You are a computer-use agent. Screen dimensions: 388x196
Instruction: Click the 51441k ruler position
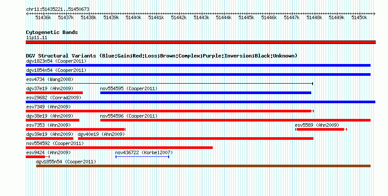click(x=156, y=17)
